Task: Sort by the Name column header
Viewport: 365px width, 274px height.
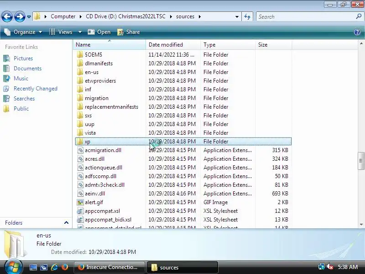Action: (109, 44)
